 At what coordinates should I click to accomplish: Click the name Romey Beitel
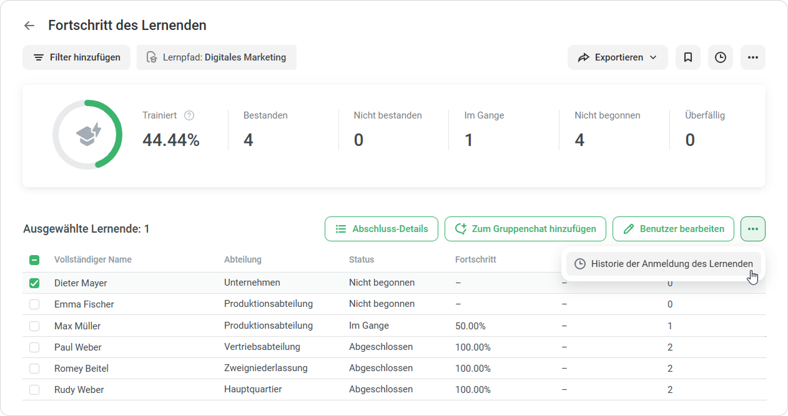(82, 369)
